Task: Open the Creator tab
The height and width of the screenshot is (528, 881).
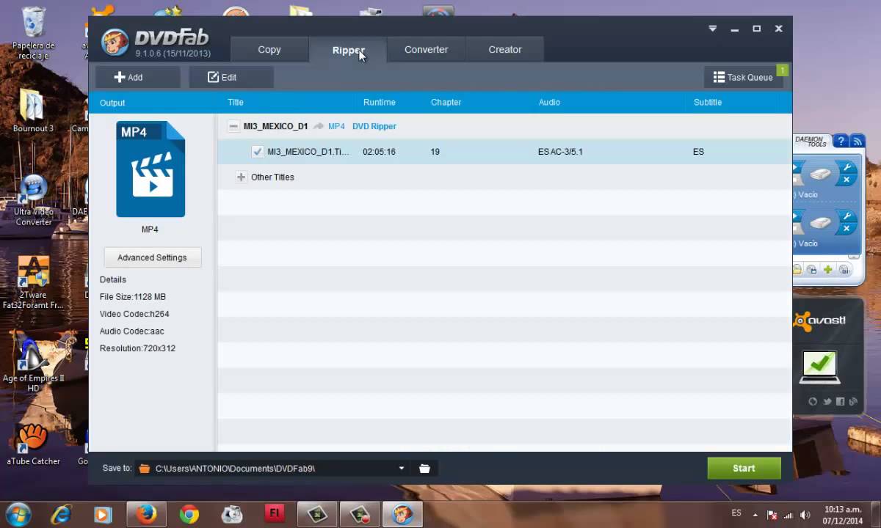Action: point(505,49)
